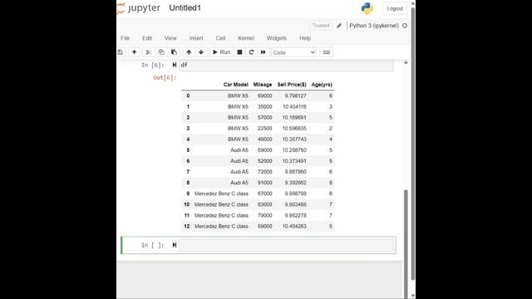Open the Cell menu
Viewport: 532px width, 299px height.
pyautogui.click(x=220, y=38)
